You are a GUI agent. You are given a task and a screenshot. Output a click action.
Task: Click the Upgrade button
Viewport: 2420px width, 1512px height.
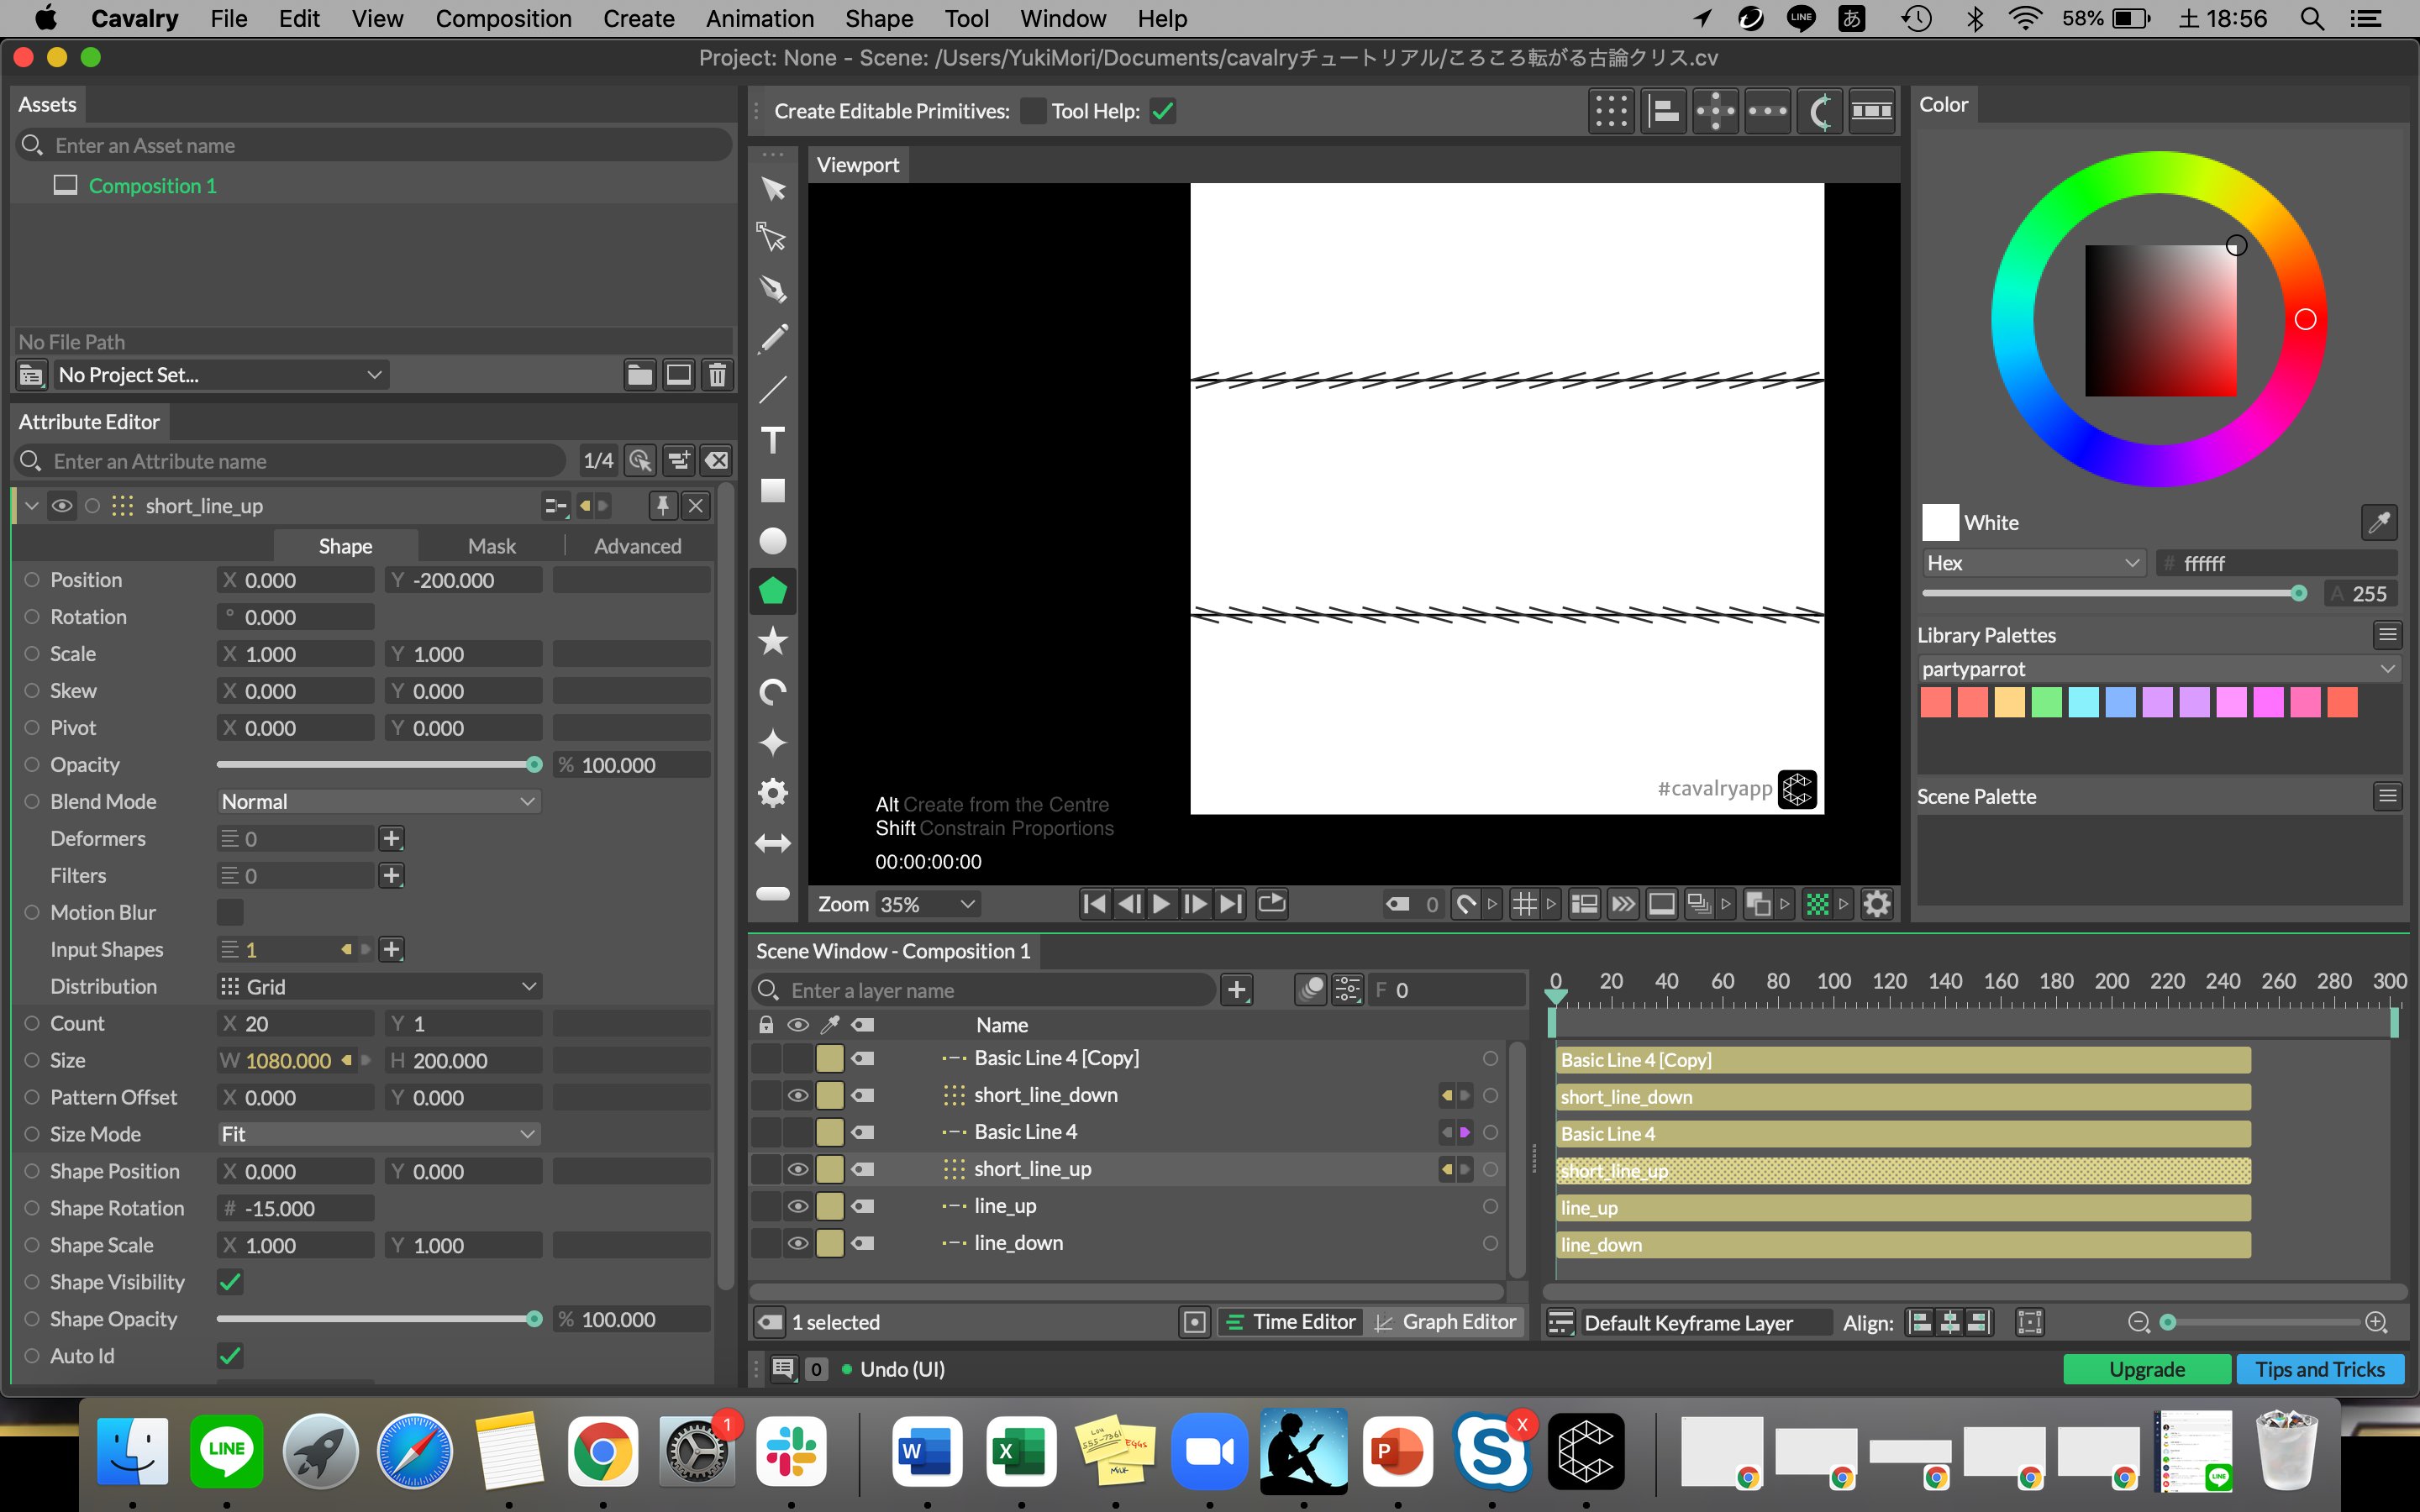tap(2147, 1369)
